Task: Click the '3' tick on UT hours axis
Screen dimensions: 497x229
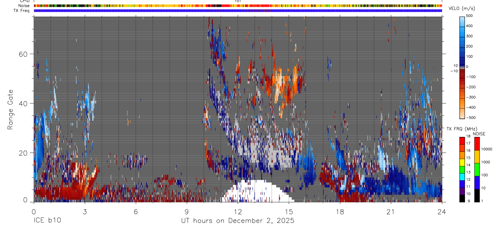Action: point(85,212)
